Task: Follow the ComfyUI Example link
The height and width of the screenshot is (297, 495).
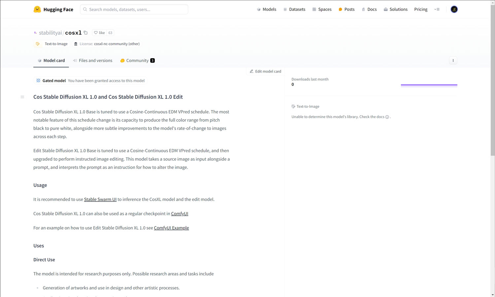Action: [x=171, y=228]
